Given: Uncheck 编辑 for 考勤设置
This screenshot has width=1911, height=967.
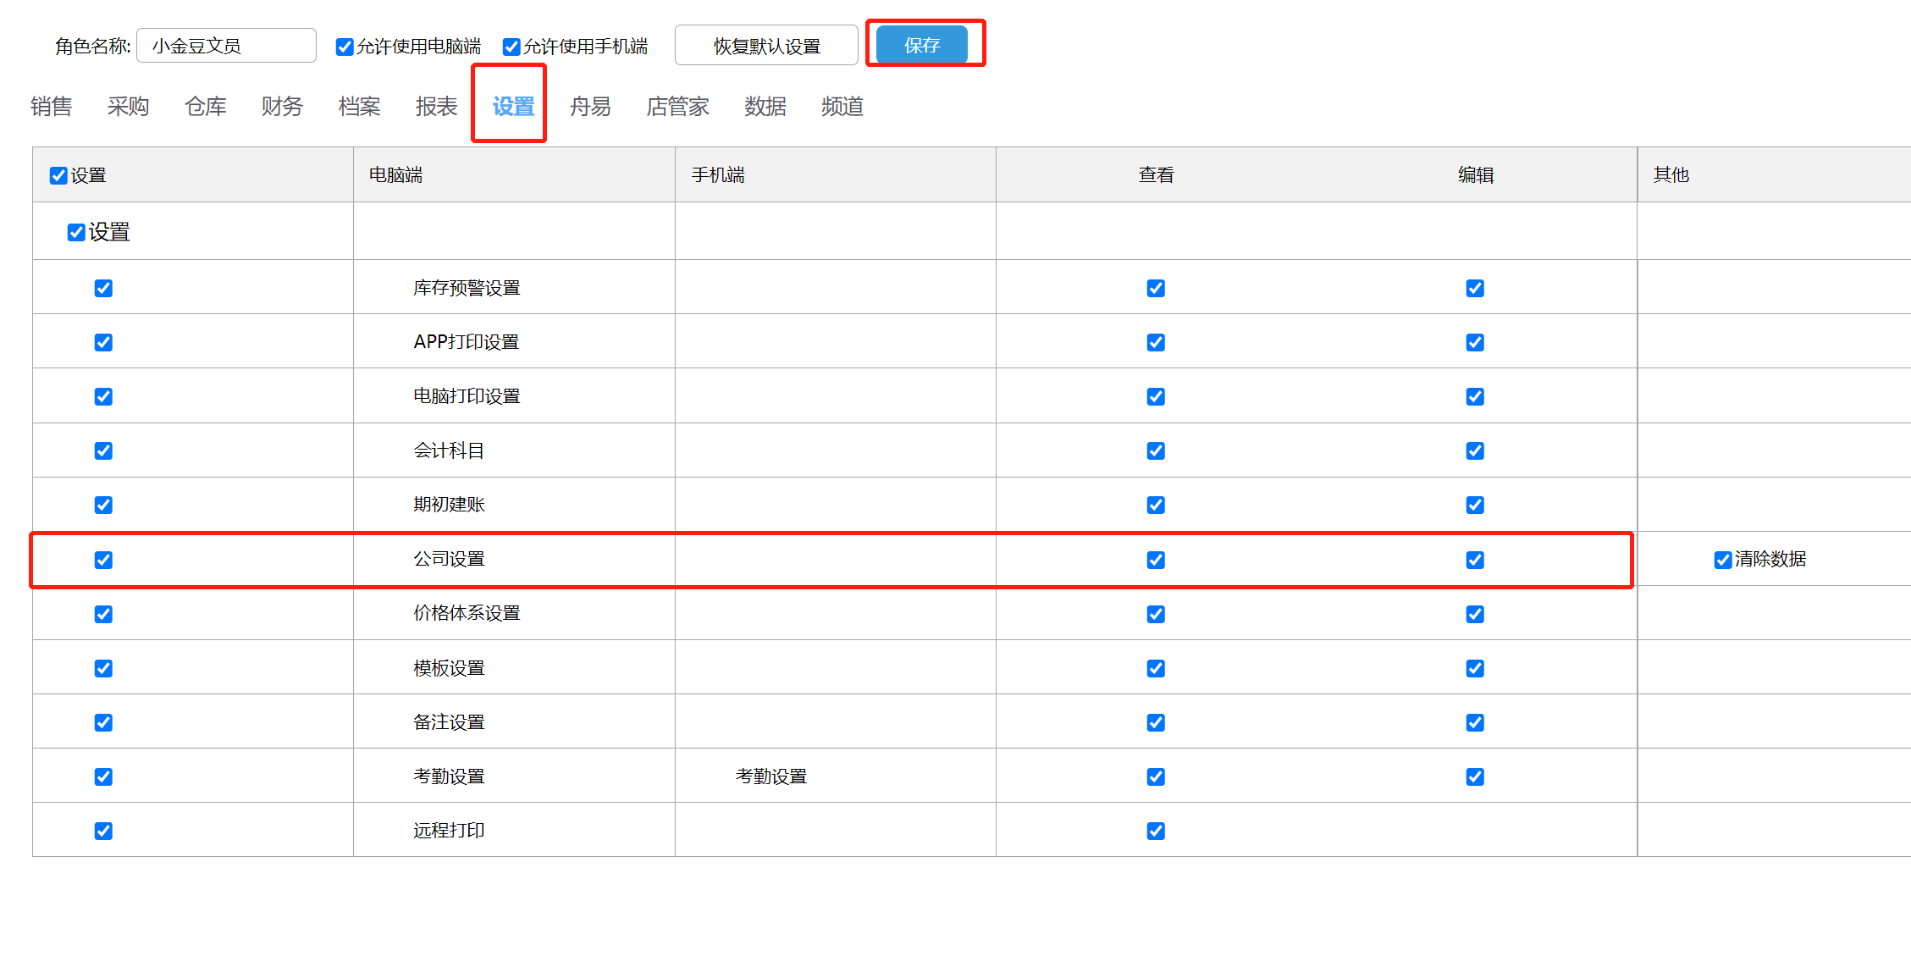Looking at the screenshot, I should 1475,777.
